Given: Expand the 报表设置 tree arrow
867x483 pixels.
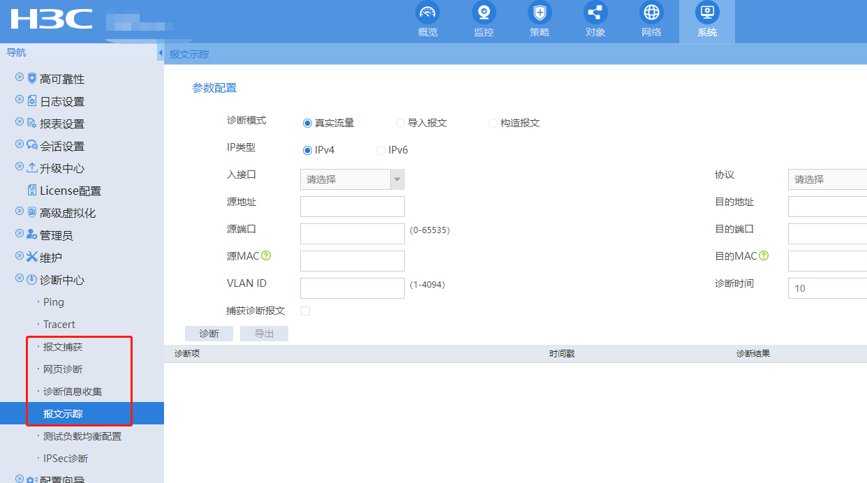Looking at the screenshot, I should pos(20,122).
